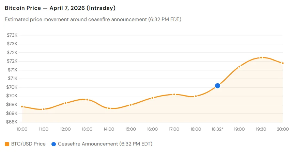The height and width of the screenshot is (153, 294).
Task: Click the data point at 10:00
Action: [x=22, y=106]
